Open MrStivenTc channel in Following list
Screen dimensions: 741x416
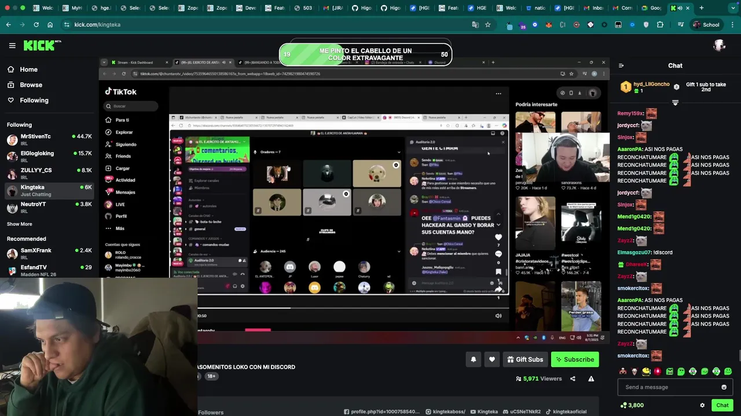coord(49,139)
